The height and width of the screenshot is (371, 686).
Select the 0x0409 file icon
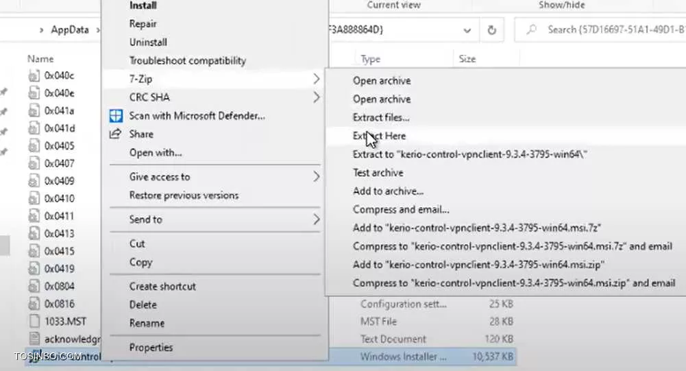coord(34,181)
